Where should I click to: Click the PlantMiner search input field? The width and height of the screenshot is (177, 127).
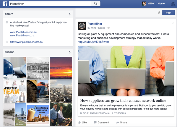50,4
